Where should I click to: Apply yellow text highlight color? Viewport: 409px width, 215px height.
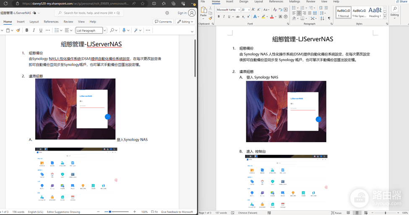[263, 17]
